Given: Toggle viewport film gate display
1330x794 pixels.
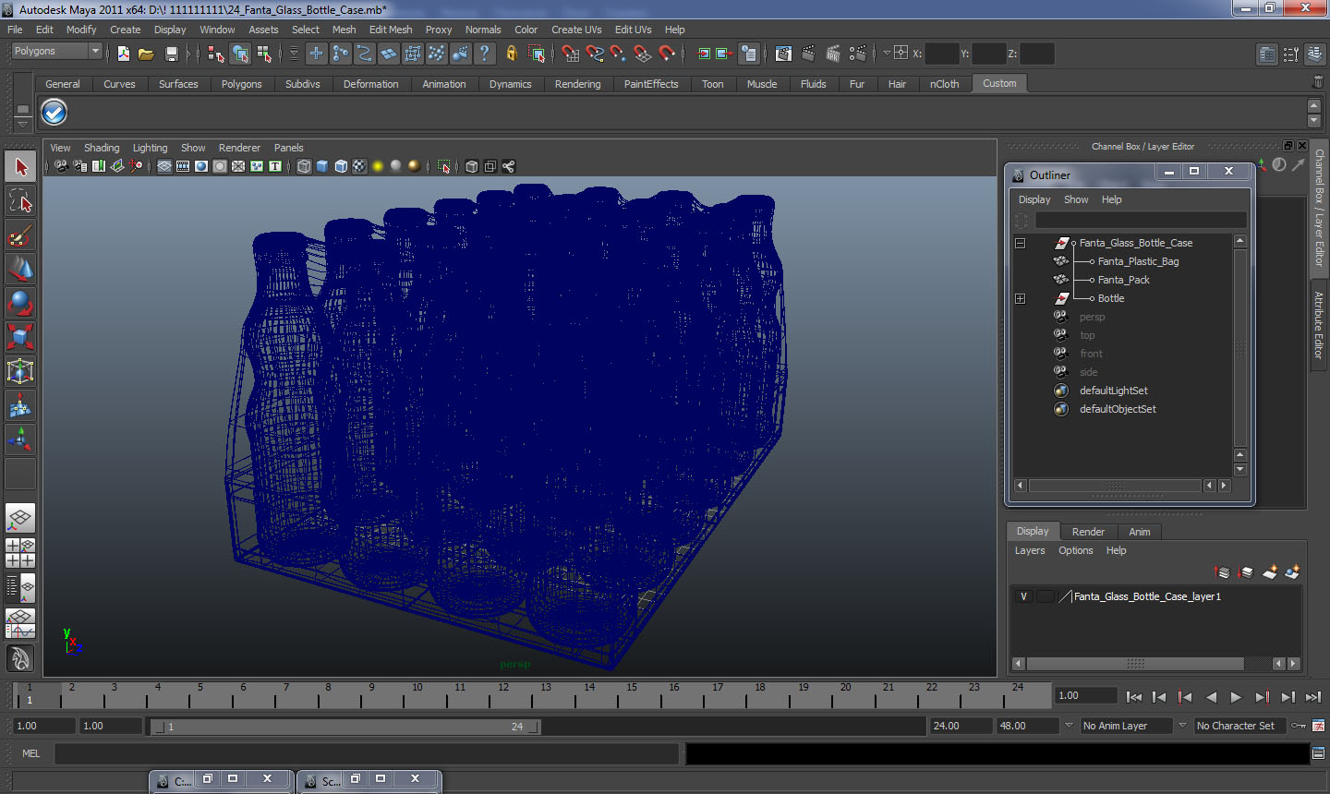Looking at the screenshot, I should pyautogui.click(x=183, y=166).
